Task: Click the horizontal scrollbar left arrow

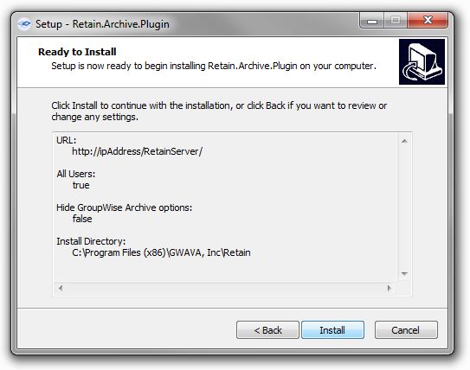Action: click(x=61, y=288)
